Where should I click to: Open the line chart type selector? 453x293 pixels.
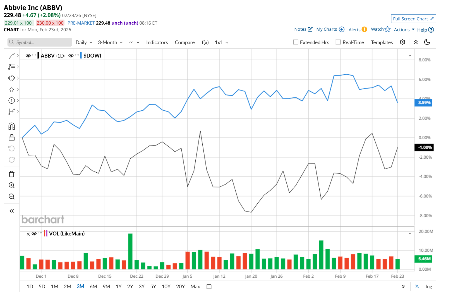[134, 42]
